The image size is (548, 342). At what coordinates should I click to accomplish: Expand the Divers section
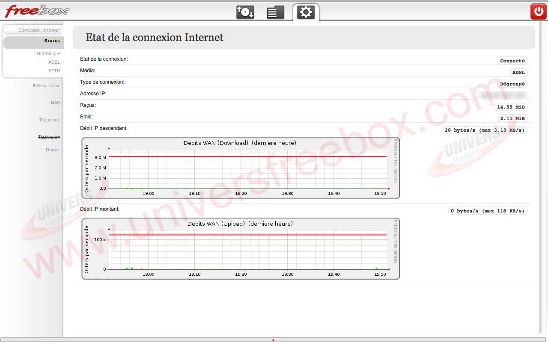pos(53,150)
